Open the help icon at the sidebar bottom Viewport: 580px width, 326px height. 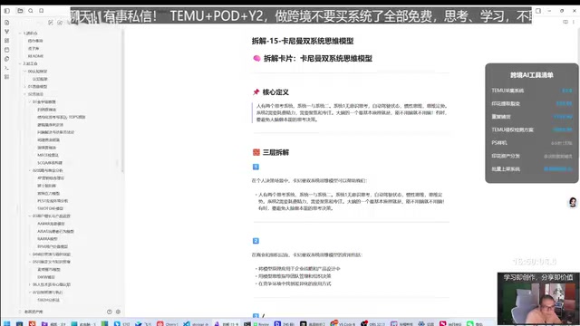[109, 312]
